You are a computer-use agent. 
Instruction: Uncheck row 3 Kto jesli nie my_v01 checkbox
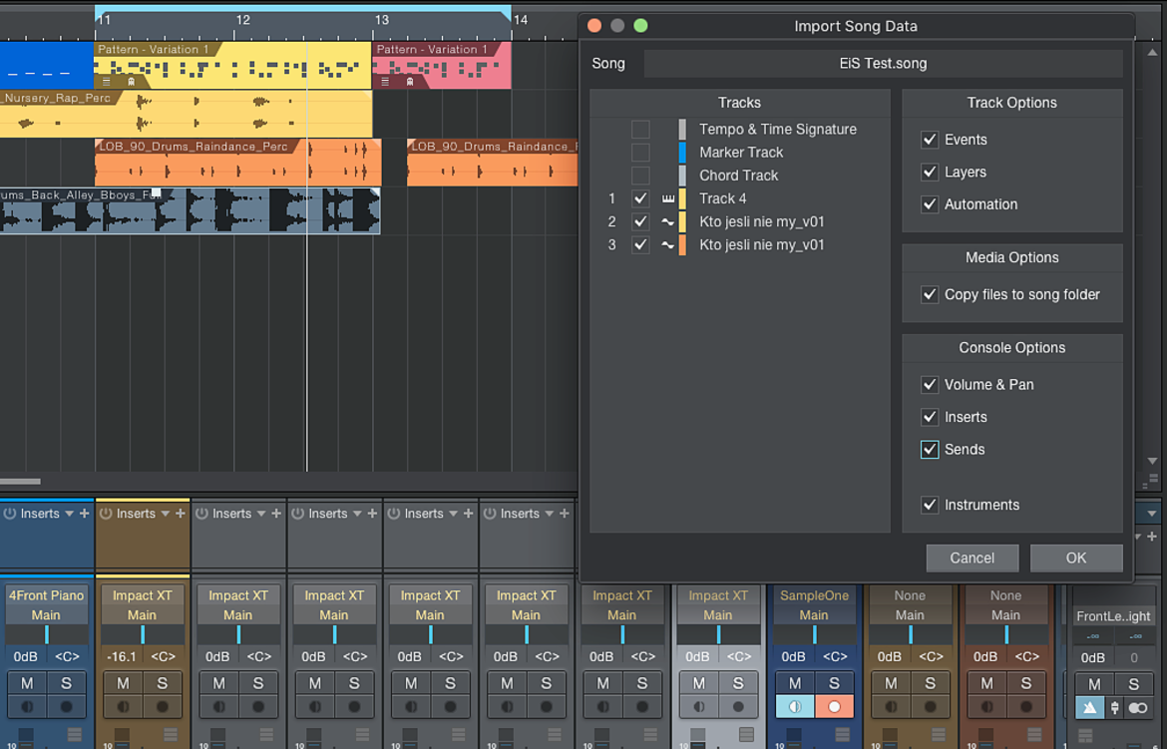point(640,245)
